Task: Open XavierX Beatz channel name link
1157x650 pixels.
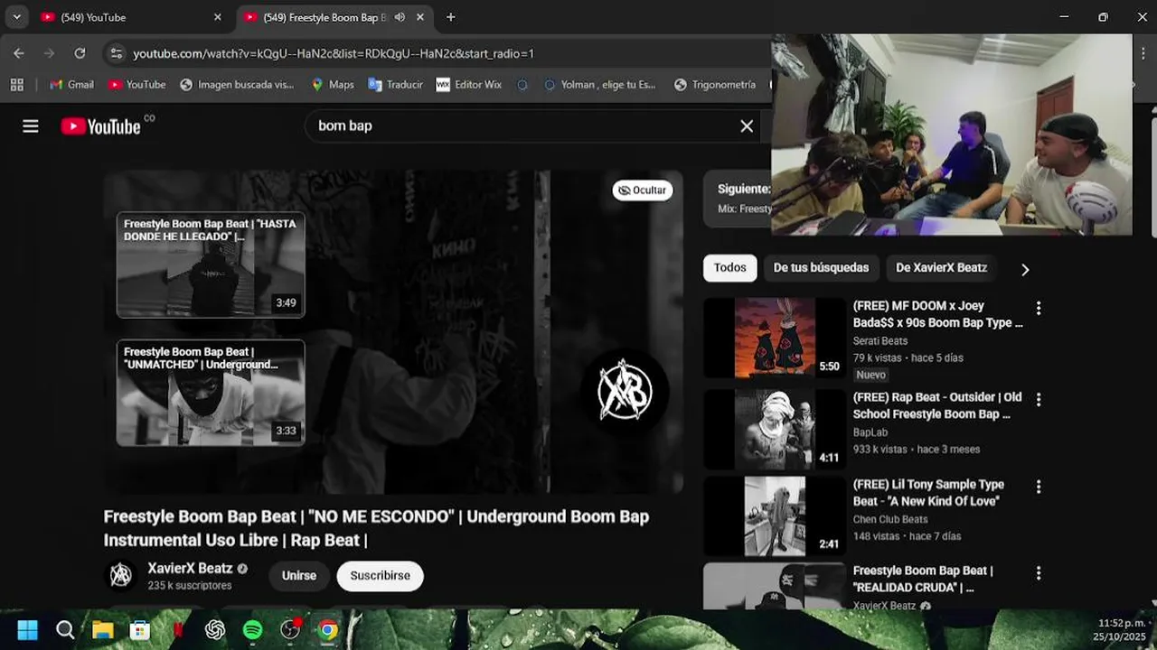Action: tap(190, 568)
